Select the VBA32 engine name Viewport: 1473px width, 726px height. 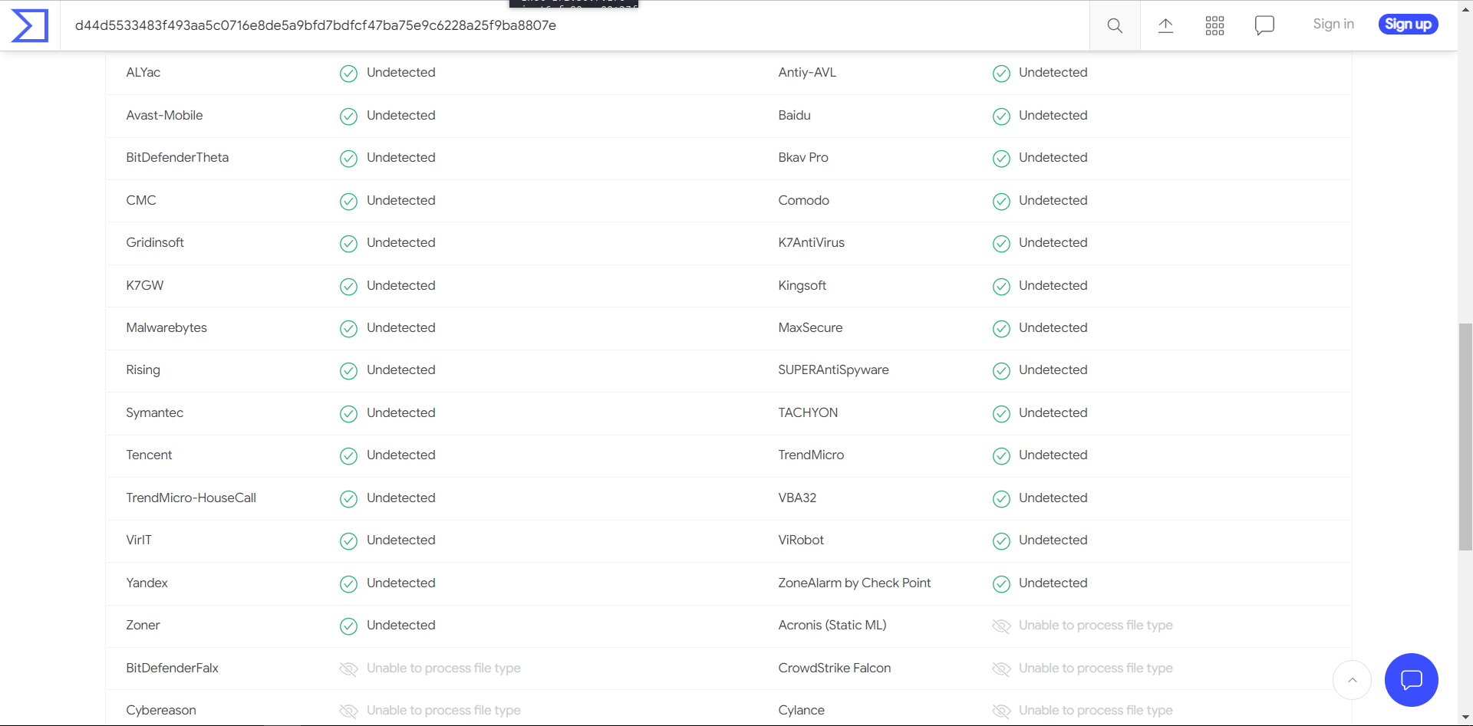pyautogui.click(x=797, y=498)
